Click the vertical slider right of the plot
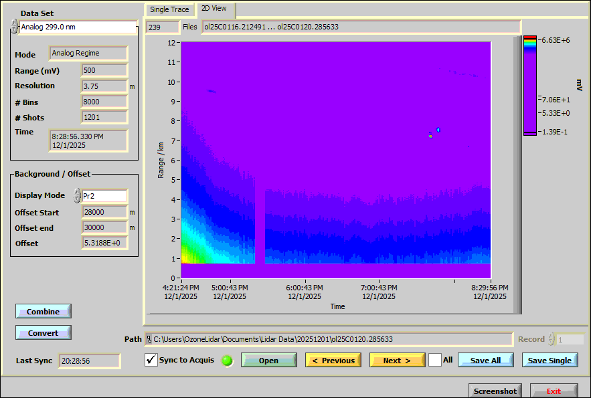The width and height of the screenshot is (591, 398). pyautogui.click(x=517, y=174)
